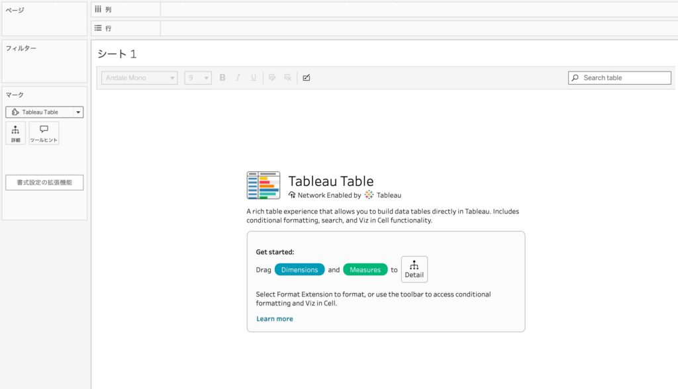Screen dimensions: 678x389
Task: Open the font size 9 dropdown
Action: [198, 78]
